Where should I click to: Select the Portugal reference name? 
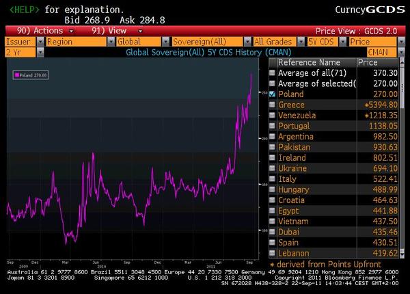pos(294,126)
